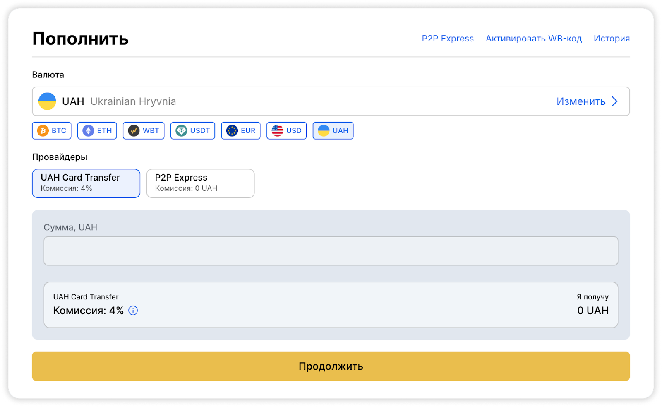
Task: Focus the Сумма, UAH amount field
Action: (x=331, y=251)
